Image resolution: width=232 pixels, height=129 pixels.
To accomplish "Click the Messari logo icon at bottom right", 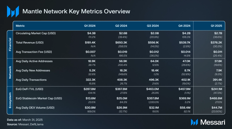I will pos(194,121).
